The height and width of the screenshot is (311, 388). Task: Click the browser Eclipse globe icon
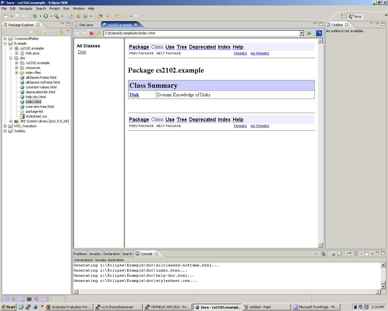(x=319, y=33)
